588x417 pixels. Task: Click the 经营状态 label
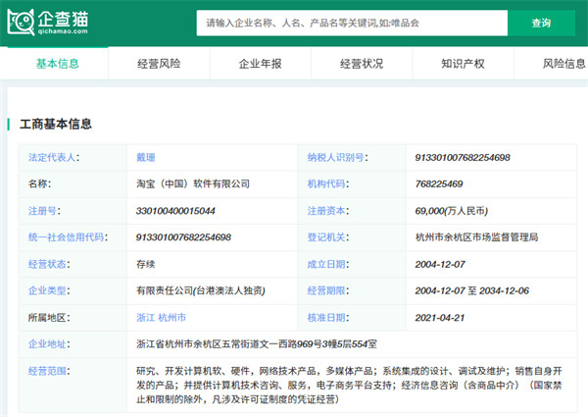[49, 264]
